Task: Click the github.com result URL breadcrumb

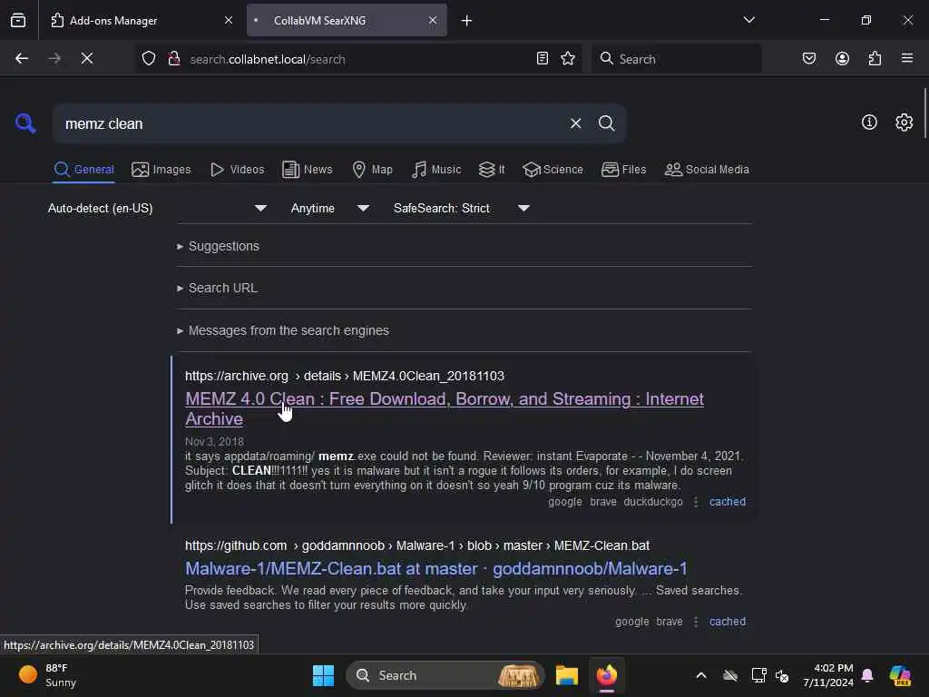Action: (x=417, y=545)
